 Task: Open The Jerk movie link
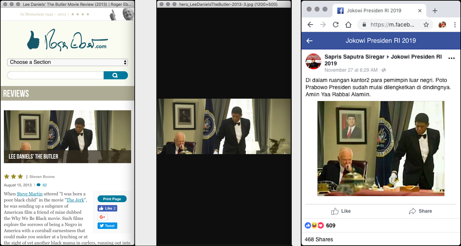[75, 200]
